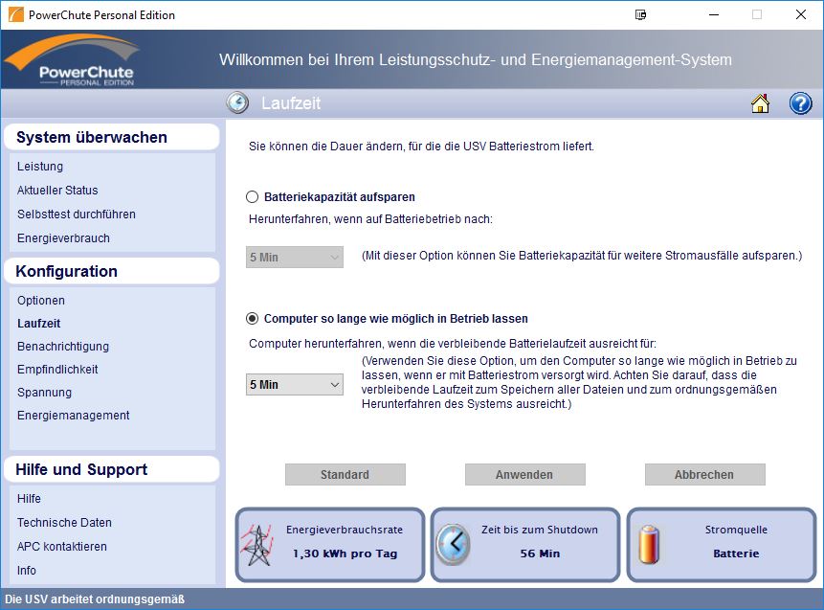Close the PowerChute window

click(x=801, y=14)
